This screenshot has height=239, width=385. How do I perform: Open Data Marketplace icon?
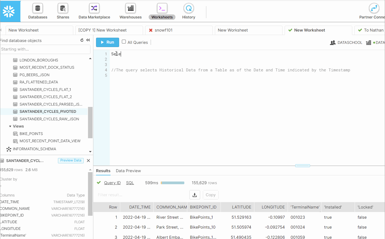click(x=94, y=9)
